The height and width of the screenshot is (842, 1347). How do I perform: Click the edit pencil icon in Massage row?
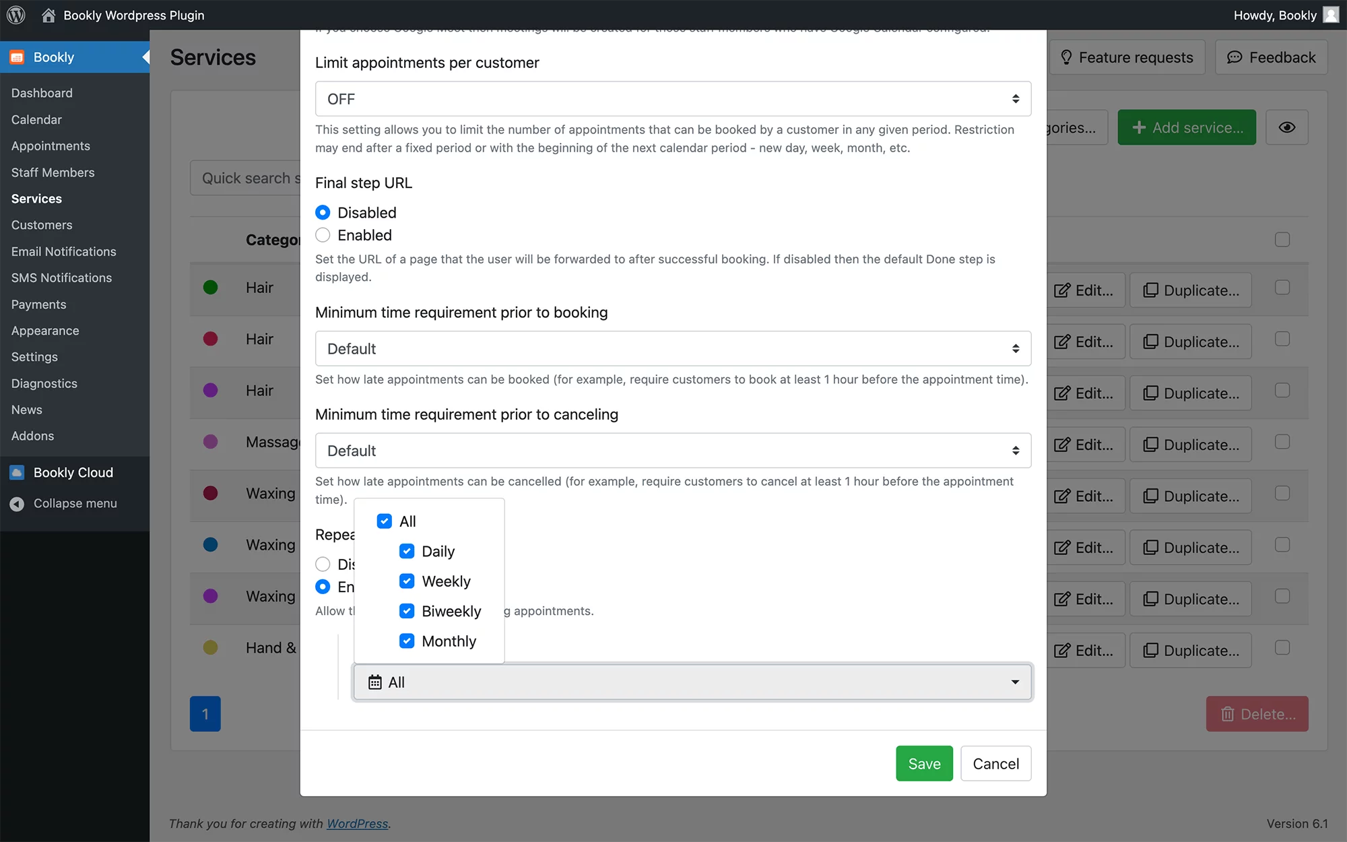(1062, 445)
